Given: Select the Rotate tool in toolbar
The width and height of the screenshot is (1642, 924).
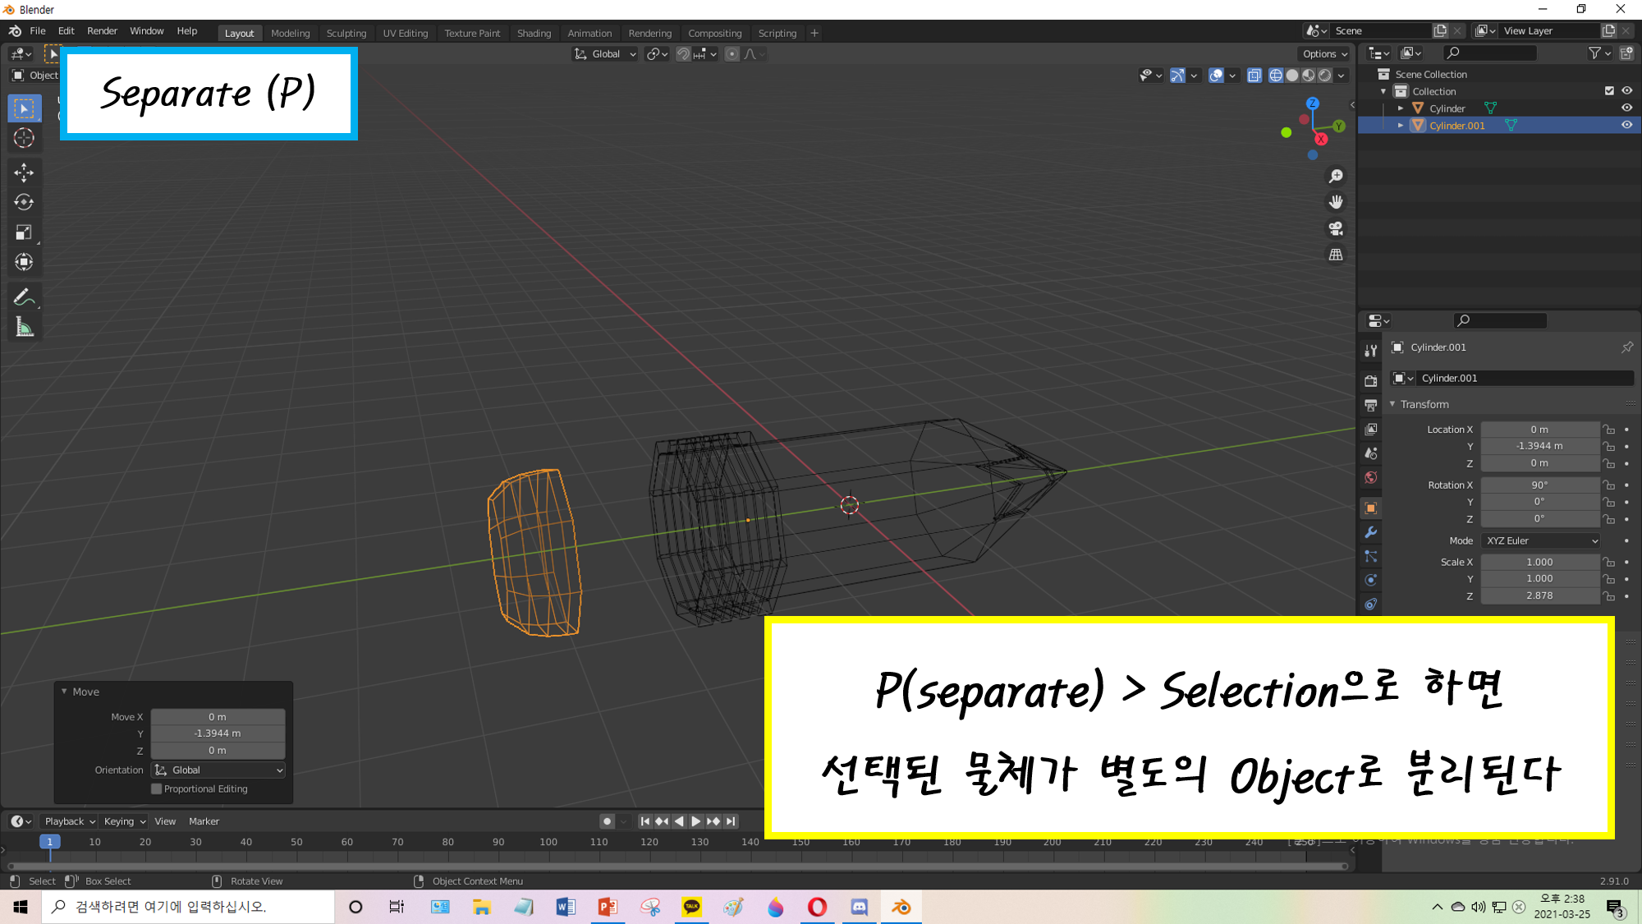Looking at the screenshot, I should point(24,202).
